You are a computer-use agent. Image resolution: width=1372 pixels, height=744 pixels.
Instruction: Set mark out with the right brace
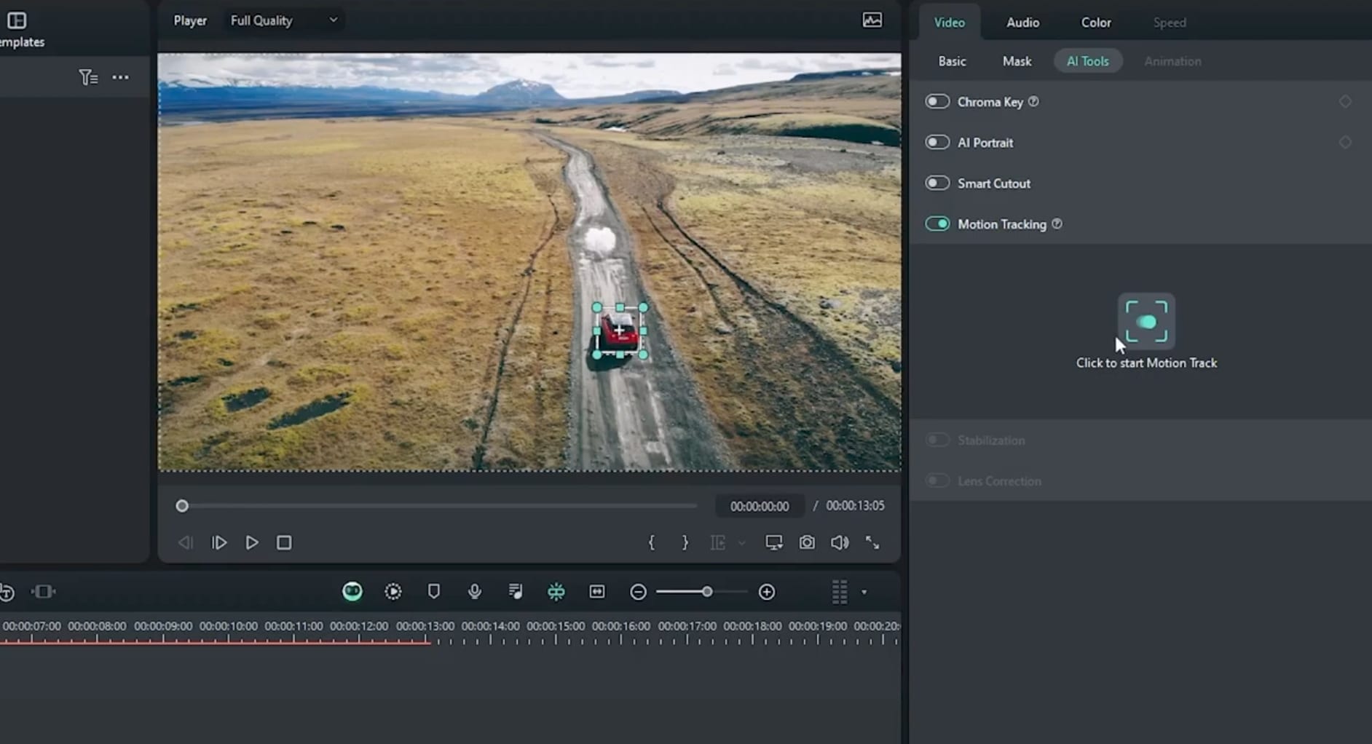pyautogui.click(x=685, y=543)
